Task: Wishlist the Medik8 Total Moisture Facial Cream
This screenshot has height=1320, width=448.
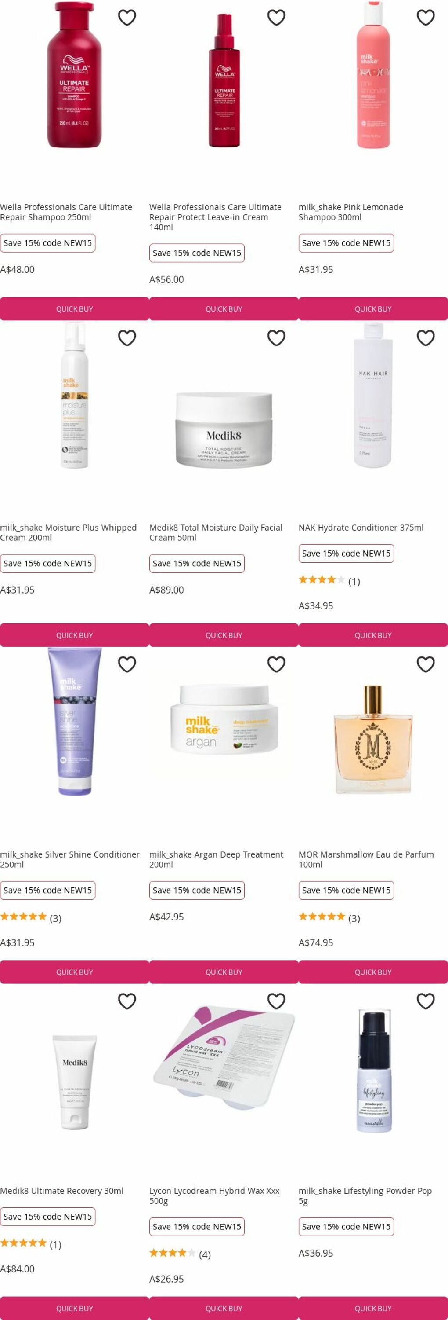Action: [276, 337]
